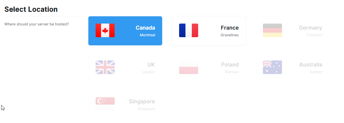Image resolution: width=344 pixels, height=123 pixels.
Task: Click the Union Jack flag icon
Action: pyautogui.click(x=105, y=67)
